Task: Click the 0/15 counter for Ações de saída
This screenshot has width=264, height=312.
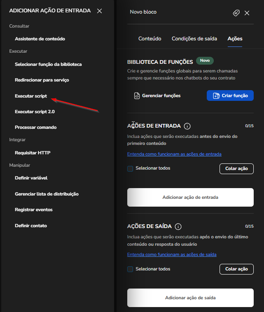Action: [249, 226]
